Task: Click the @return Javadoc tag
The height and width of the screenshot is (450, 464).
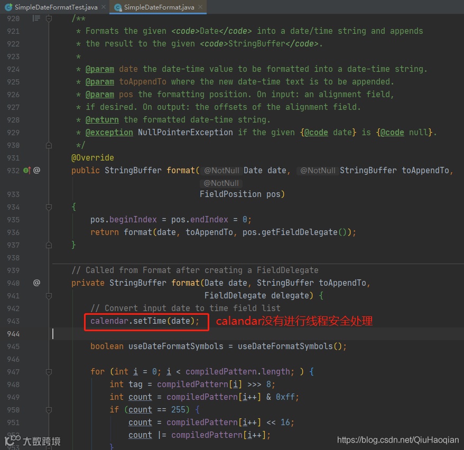Action: click(102, 120)
